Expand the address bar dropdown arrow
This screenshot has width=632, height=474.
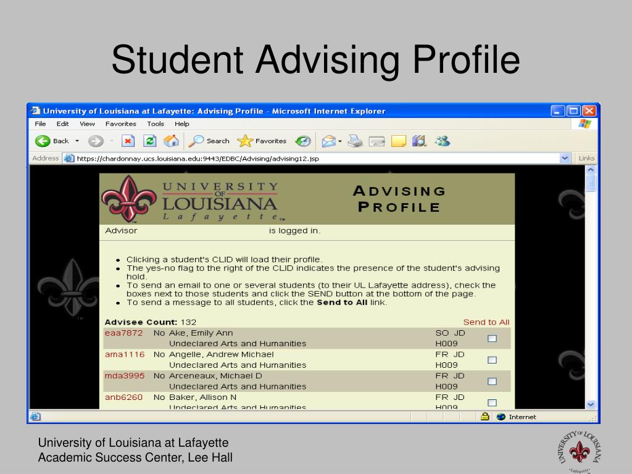click(x=565, y=159)
